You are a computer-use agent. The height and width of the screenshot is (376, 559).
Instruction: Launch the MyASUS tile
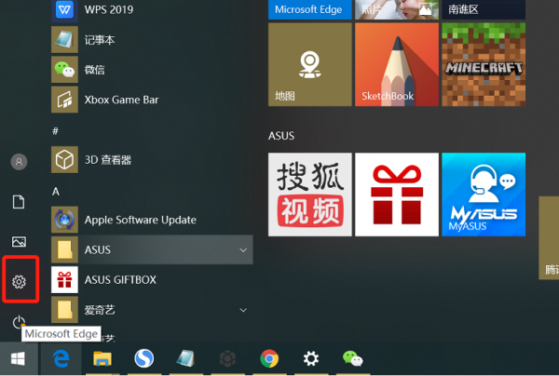pos(484,195)
